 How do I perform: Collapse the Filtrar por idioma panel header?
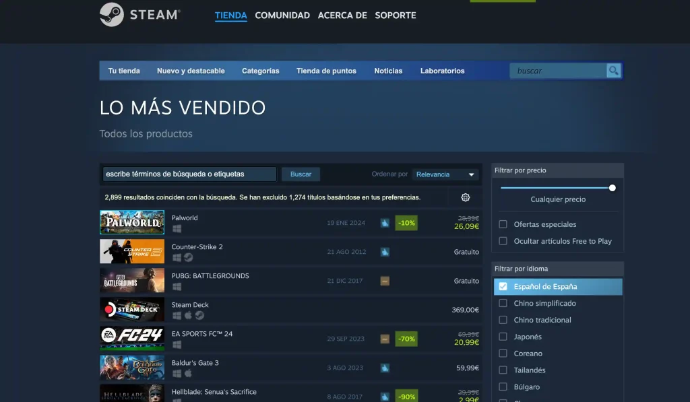point(557,269)
